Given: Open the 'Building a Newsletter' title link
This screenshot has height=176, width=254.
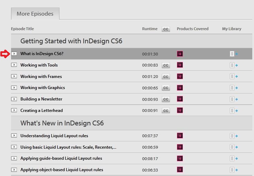Looking at the screenshot, I should click(x=41, y=99).
